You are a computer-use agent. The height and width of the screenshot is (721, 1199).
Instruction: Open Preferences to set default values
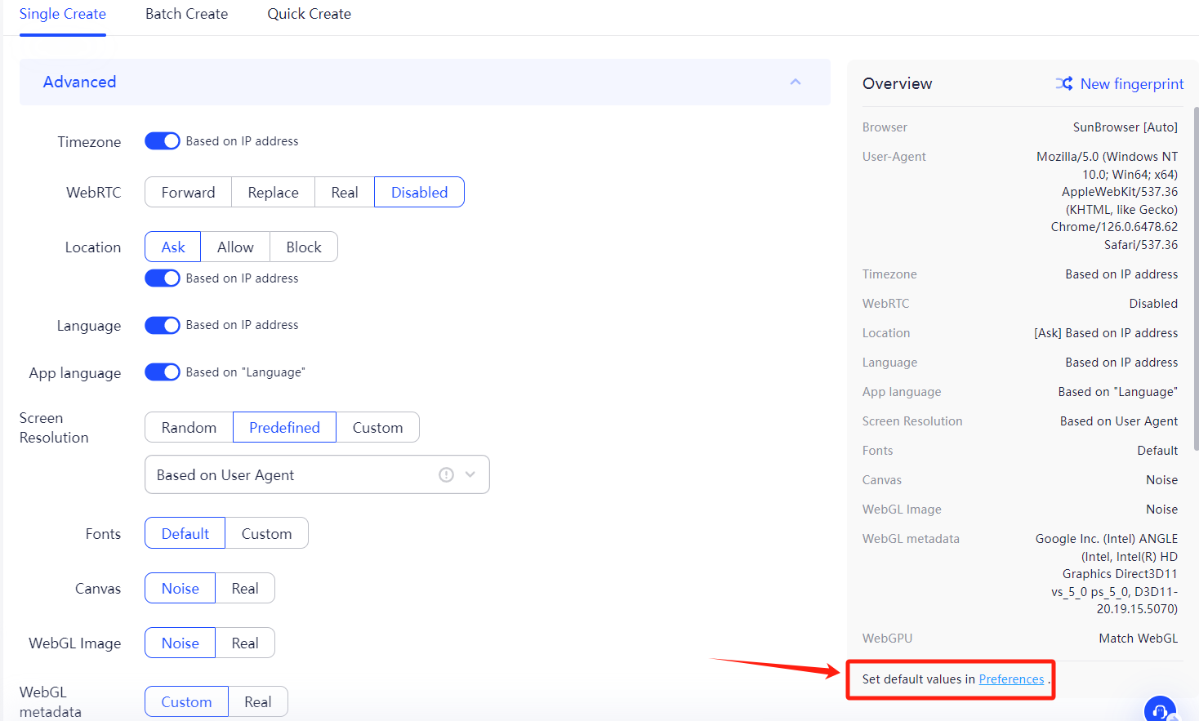pos(1011,679)
